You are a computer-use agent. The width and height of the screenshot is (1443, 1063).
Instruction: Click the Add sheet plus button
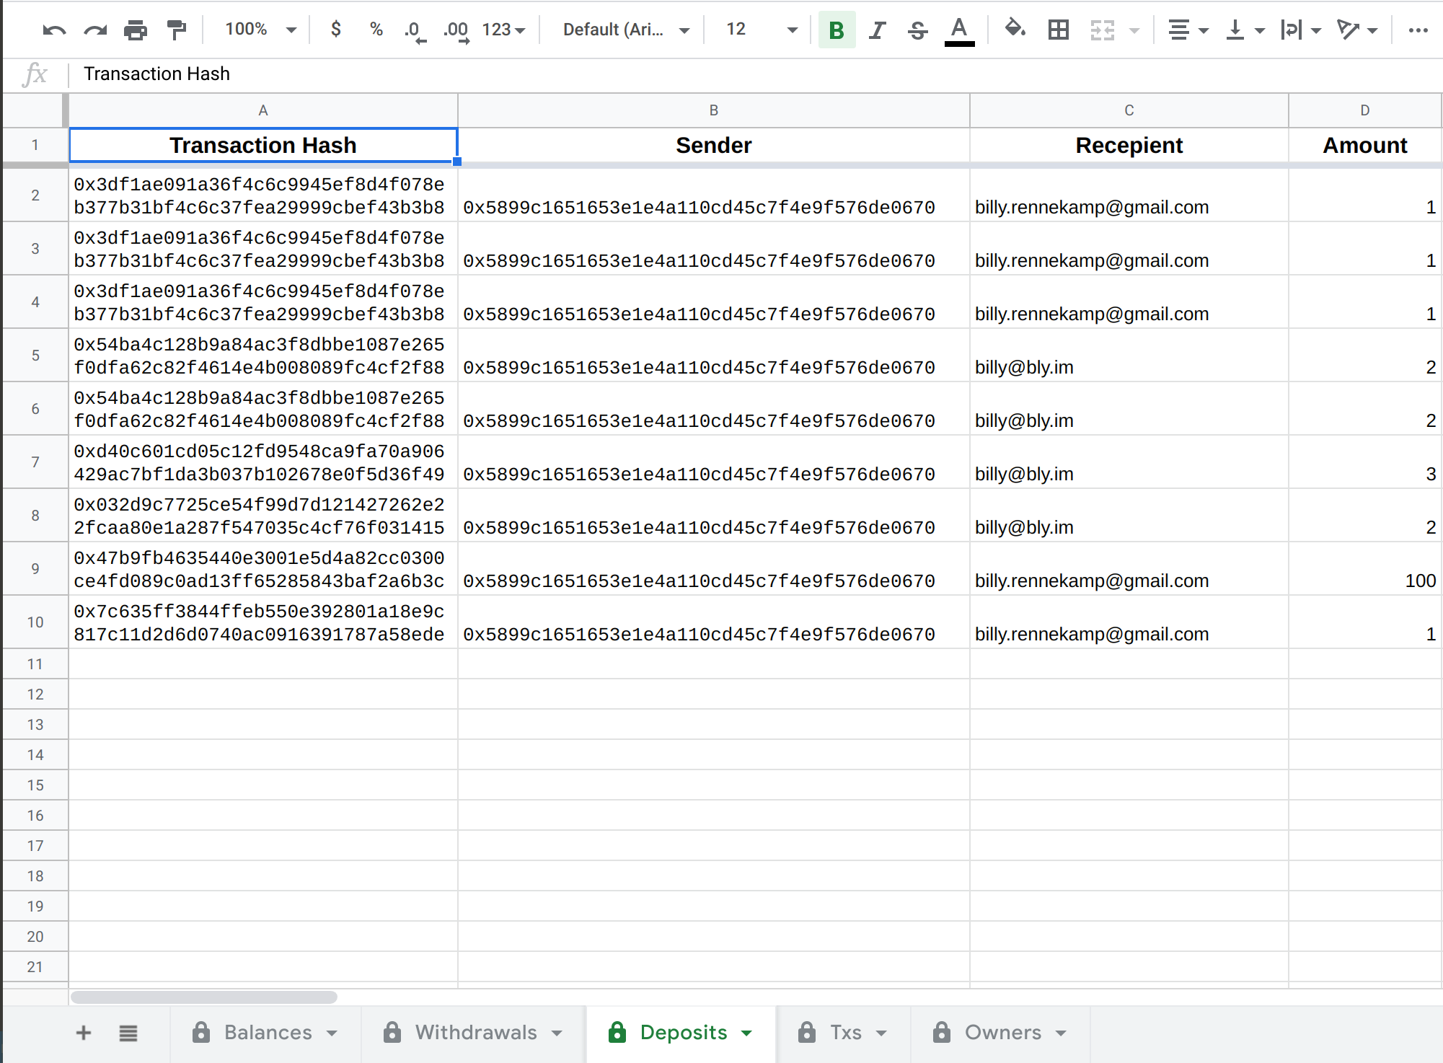click(84, 1033)
